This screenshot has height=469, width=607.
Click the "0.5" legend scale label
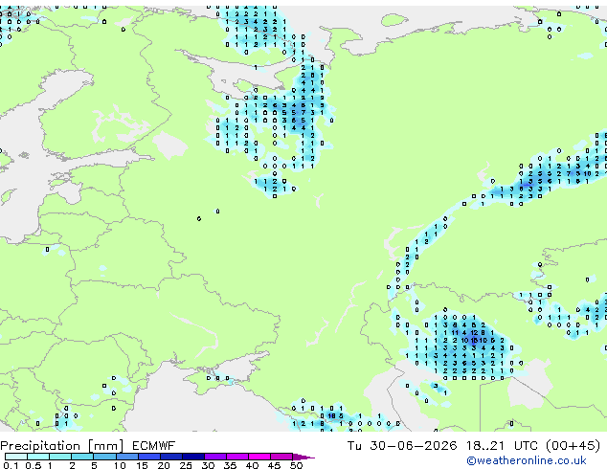(34, 465)
